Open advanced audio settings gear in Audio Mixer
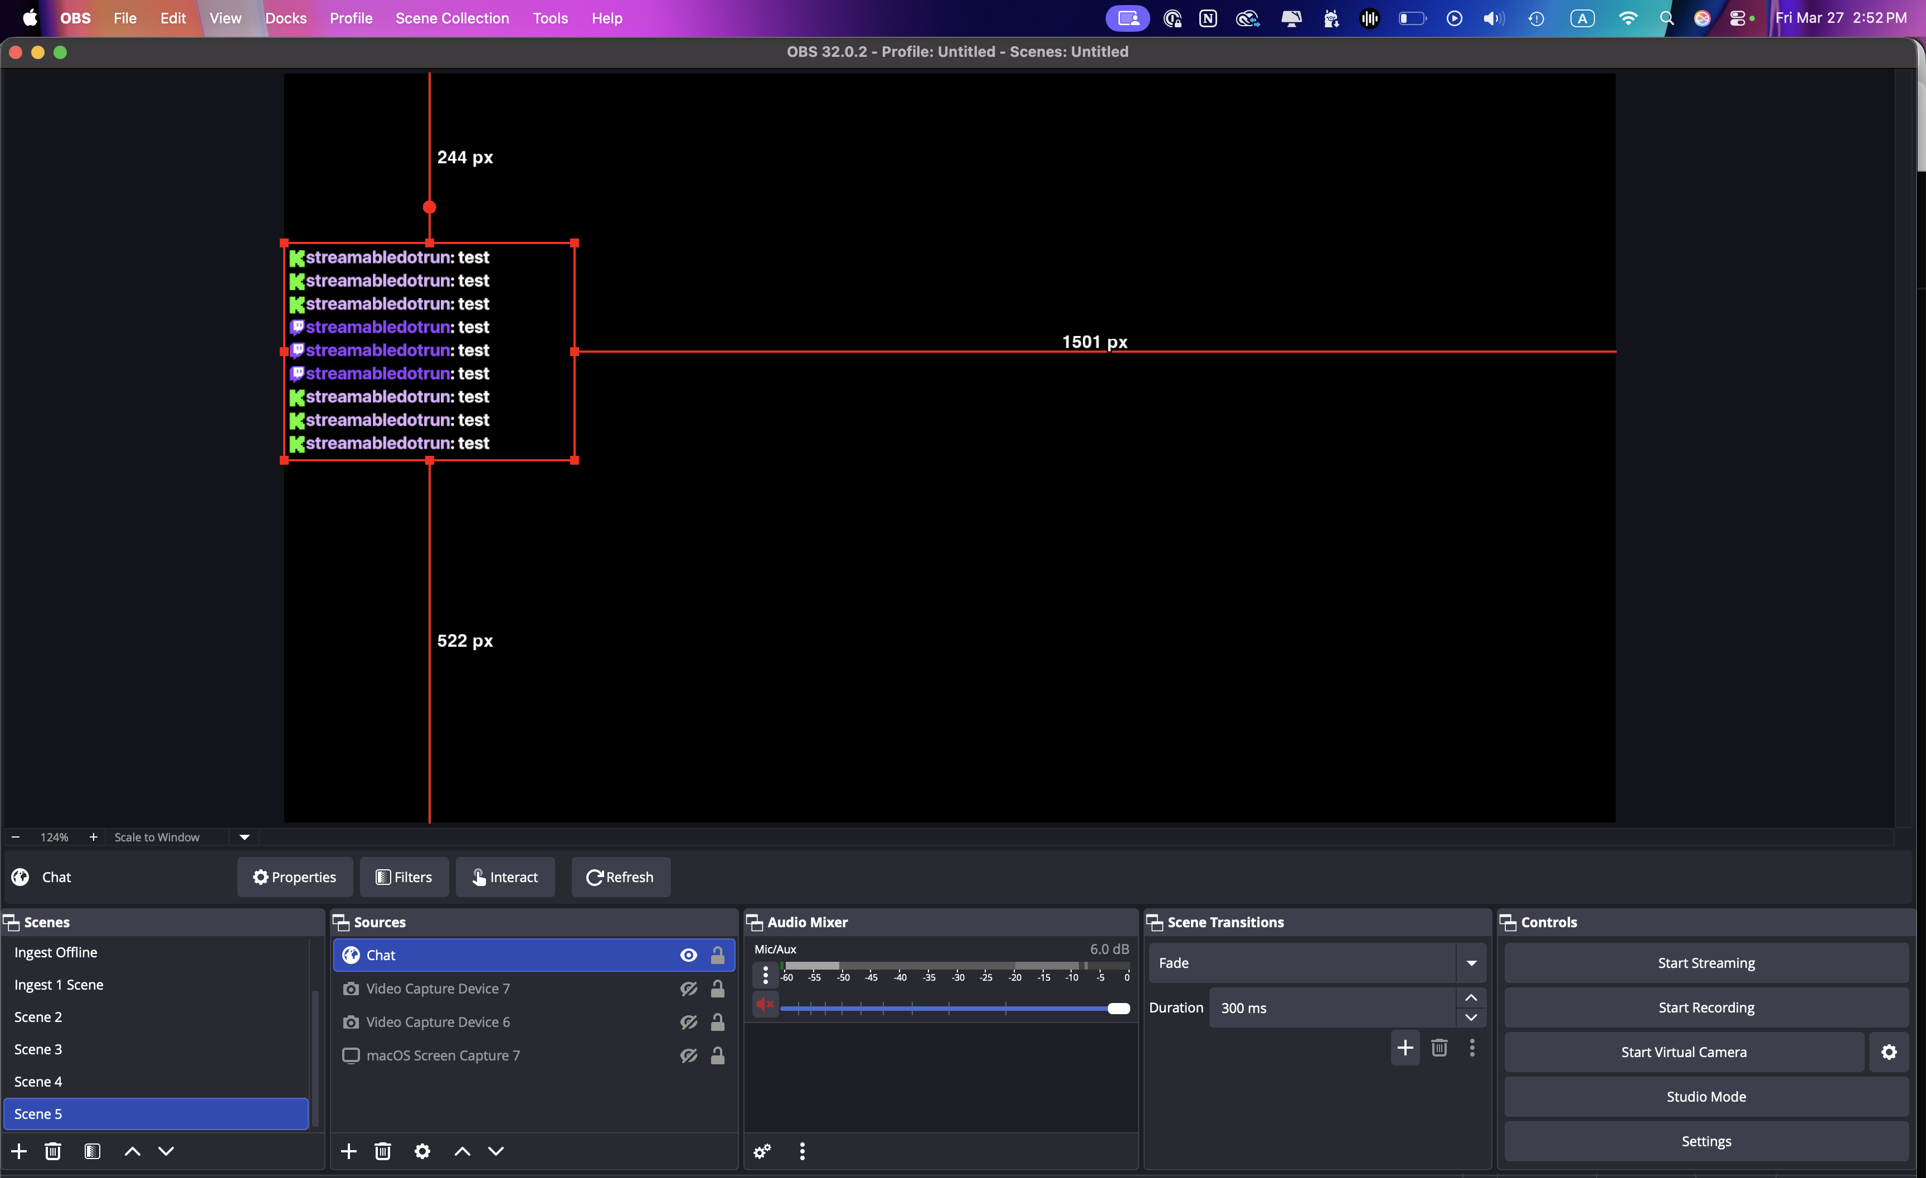Image resolution: width=1926 pixels, height=1178 pixels. [x=762, y=1151]
